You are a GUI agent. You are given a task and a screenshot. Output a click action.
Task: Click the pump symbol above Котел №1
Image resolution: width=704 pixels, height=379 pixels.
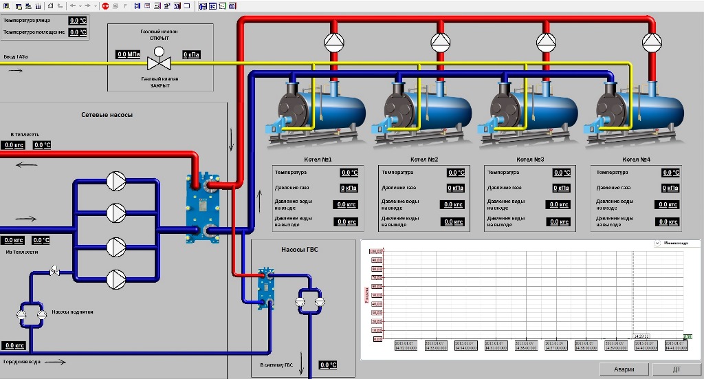point(334,42)
